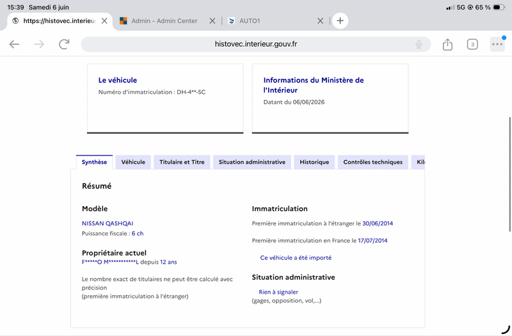This screenshot has height=336, width=512.
Task: Click the 6 ch fiscal power value
Action: (x=138, y=234)
